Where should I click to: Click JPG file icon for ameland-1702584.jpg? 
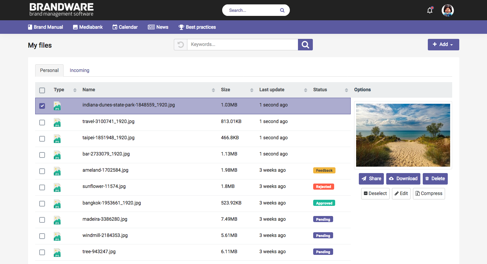click(57, 171)
